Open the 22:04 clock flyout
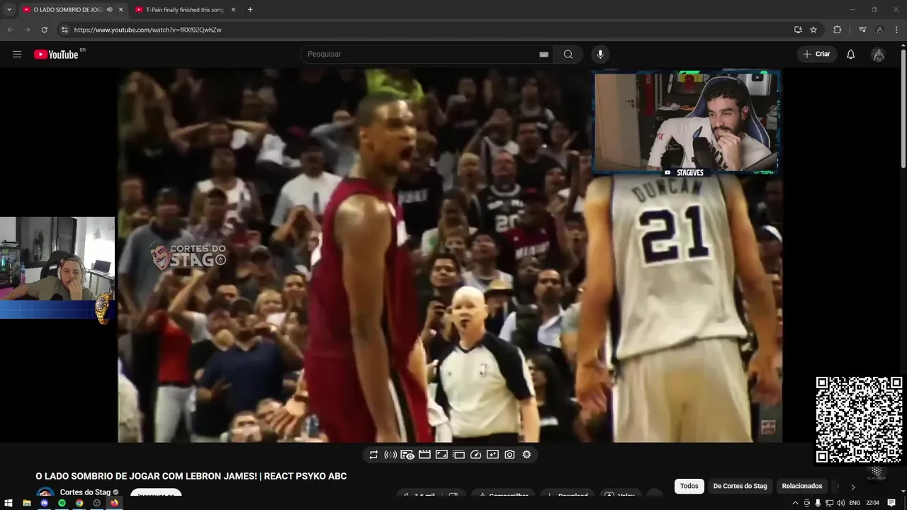The width and height of the screenshot is (907, 510). [873, 503]
